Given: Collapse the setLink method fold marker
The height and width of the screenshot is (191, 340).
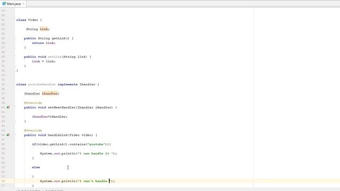Looking at the screenshot, I should pyautogui.click(x=15, y=57).
